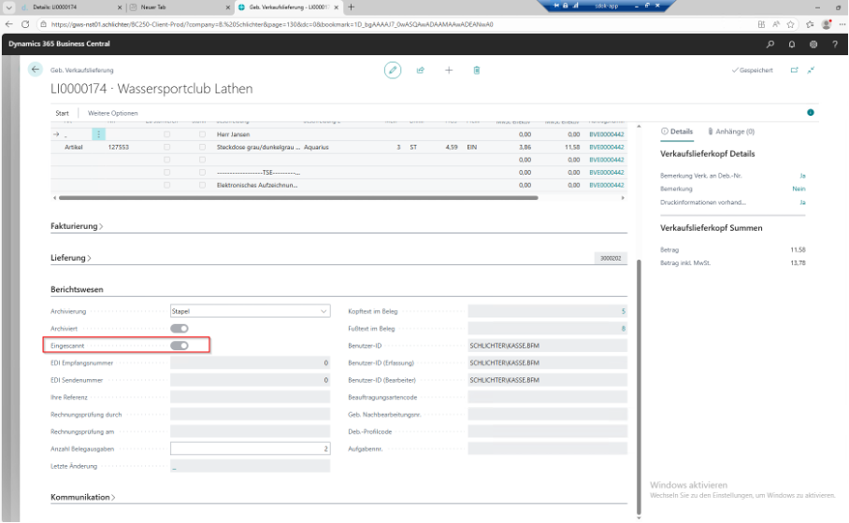Open the notifications bell icon

[x=792, y=44]
